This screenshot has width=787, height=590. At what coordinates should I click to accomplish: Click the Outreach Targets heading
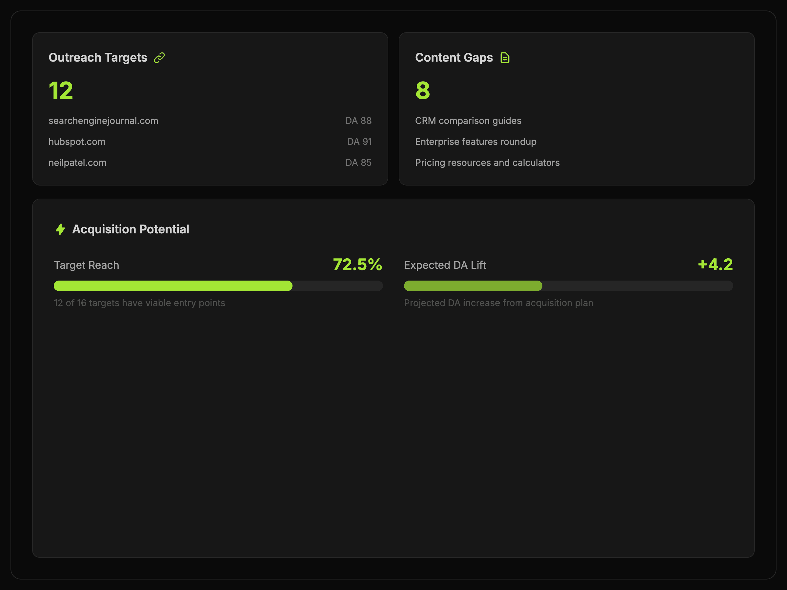coord(98,58)
